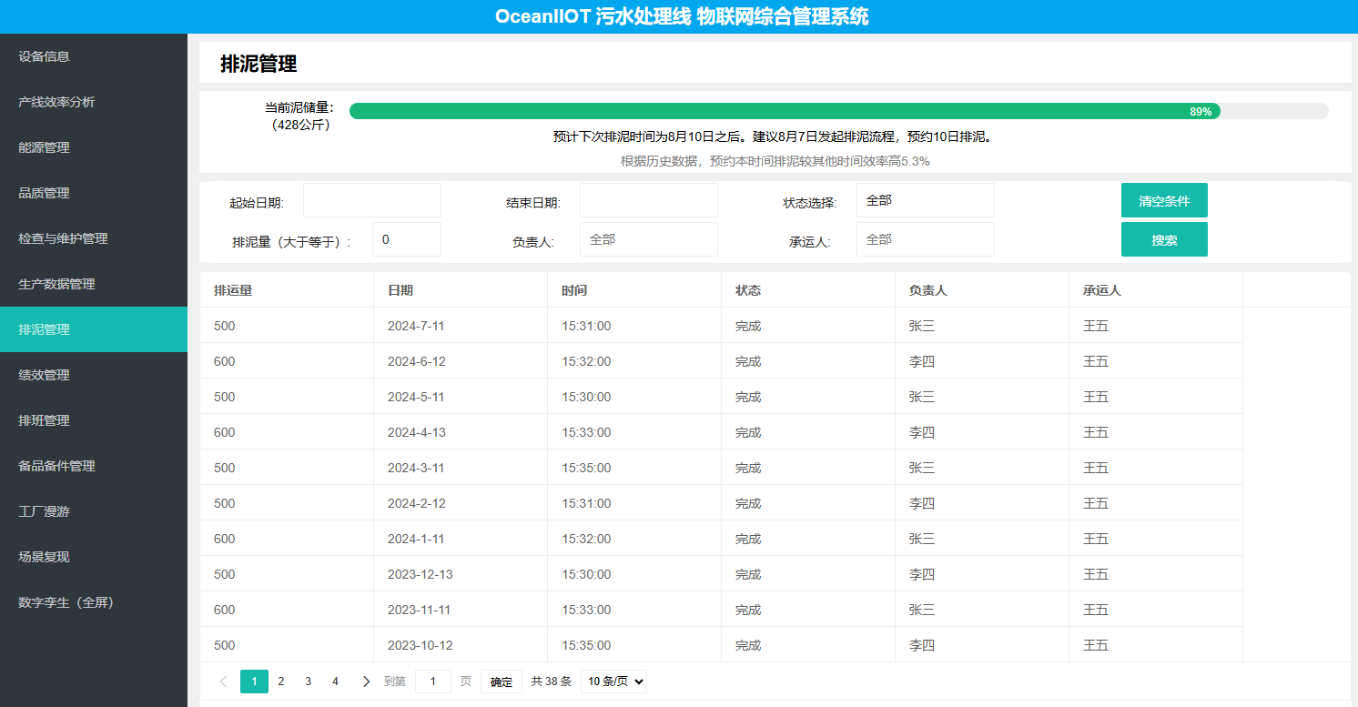Select date cell 2024-7-11
The image size is (1358, 707).
[x=461, y=326]
